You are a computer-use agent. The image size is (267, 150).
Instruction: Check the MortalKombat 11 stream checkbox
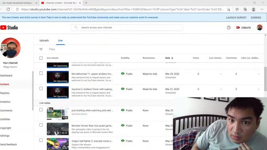[41, 73]
